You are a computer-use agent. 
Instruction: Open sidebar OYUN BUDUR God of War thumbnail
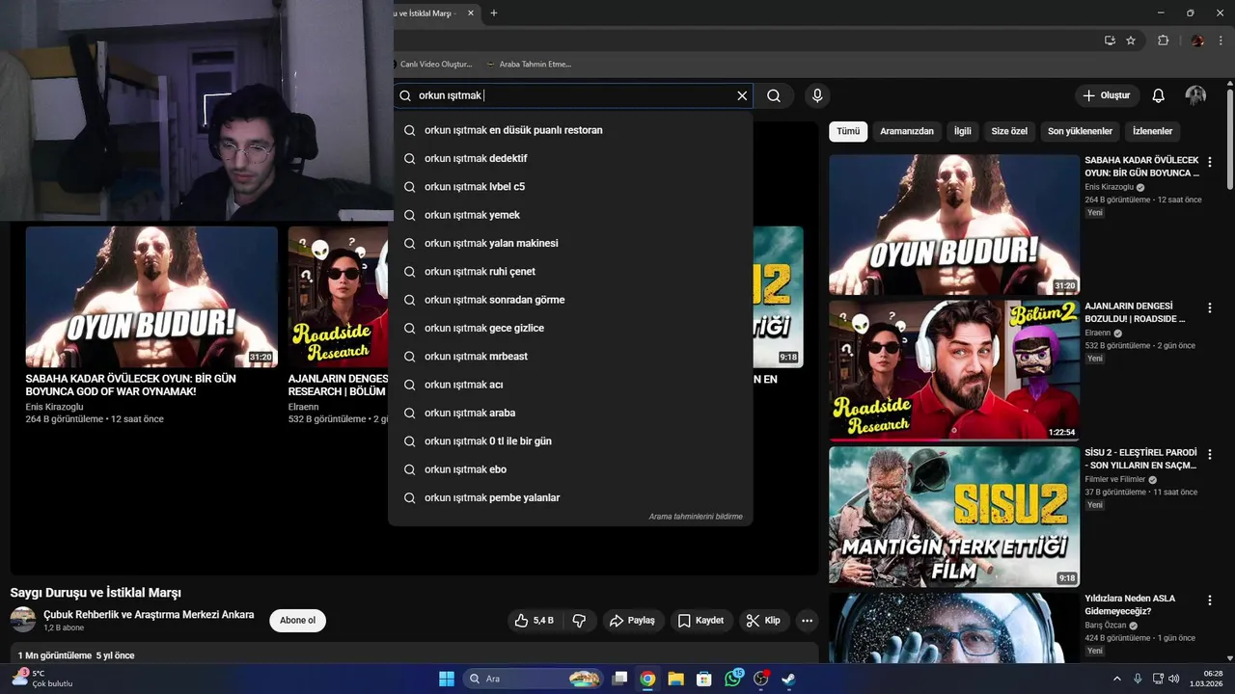(954, 225)
